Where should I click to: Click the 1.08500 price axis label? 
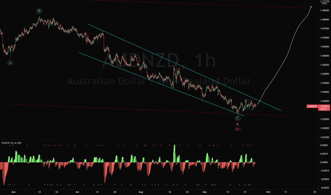pyautogui.click(x=325, y=10)
